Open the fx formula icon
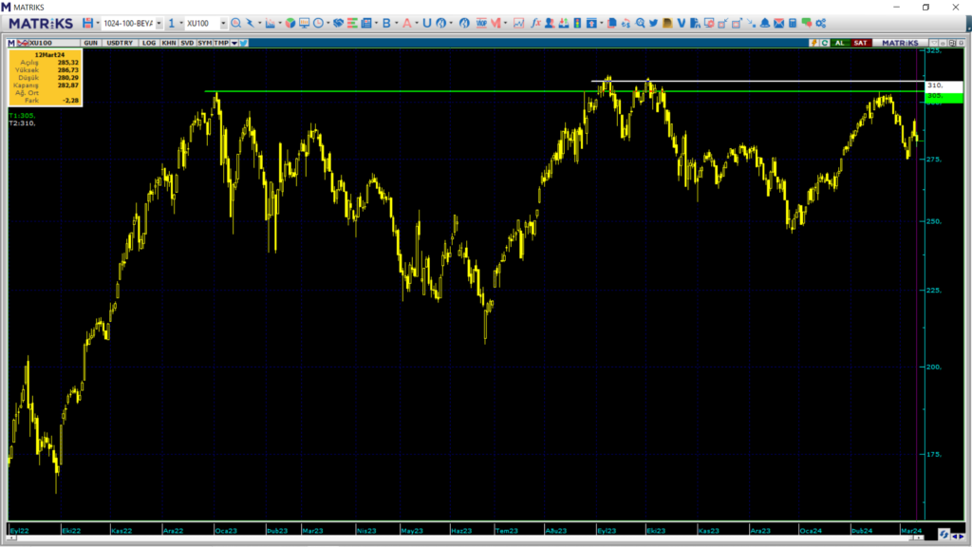 [535, 23]
